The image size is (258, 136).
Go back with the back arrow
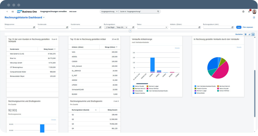(x=7, y=12)
